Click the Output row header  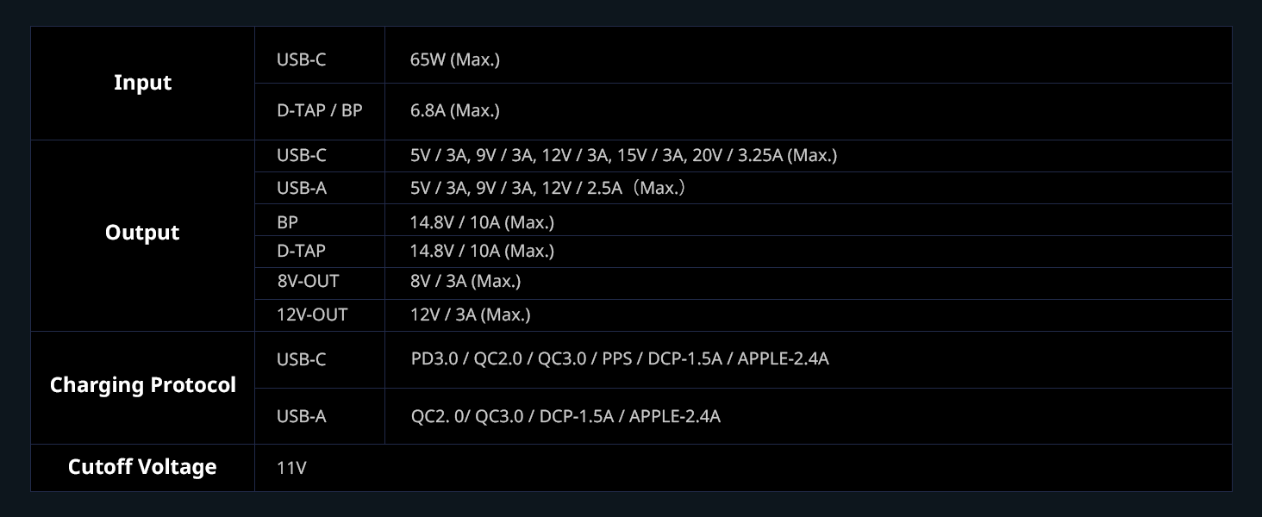point(142,233)
